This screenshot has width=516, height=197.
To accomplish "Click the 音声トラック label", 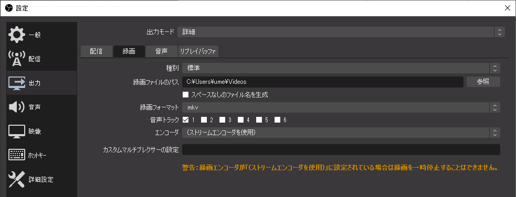I will coord(164,119).
